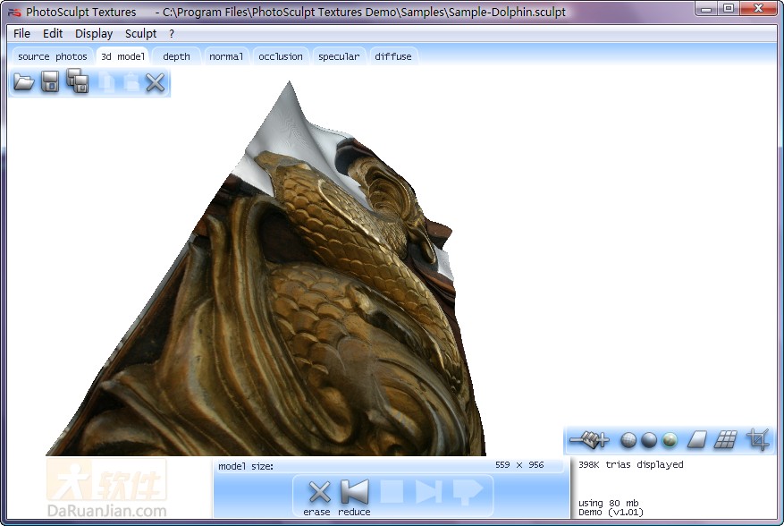
Task: Save the project with the single floppy icon
Action: click(50, 82)
